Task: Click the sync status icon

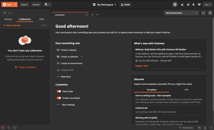Action: (175, 5)
